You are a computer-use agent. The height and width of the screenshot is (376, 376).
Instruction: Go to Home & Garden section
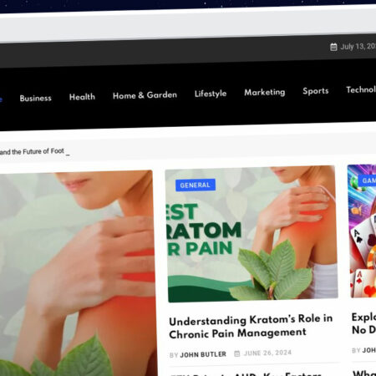pyautogui.click(x=145, y=95)
